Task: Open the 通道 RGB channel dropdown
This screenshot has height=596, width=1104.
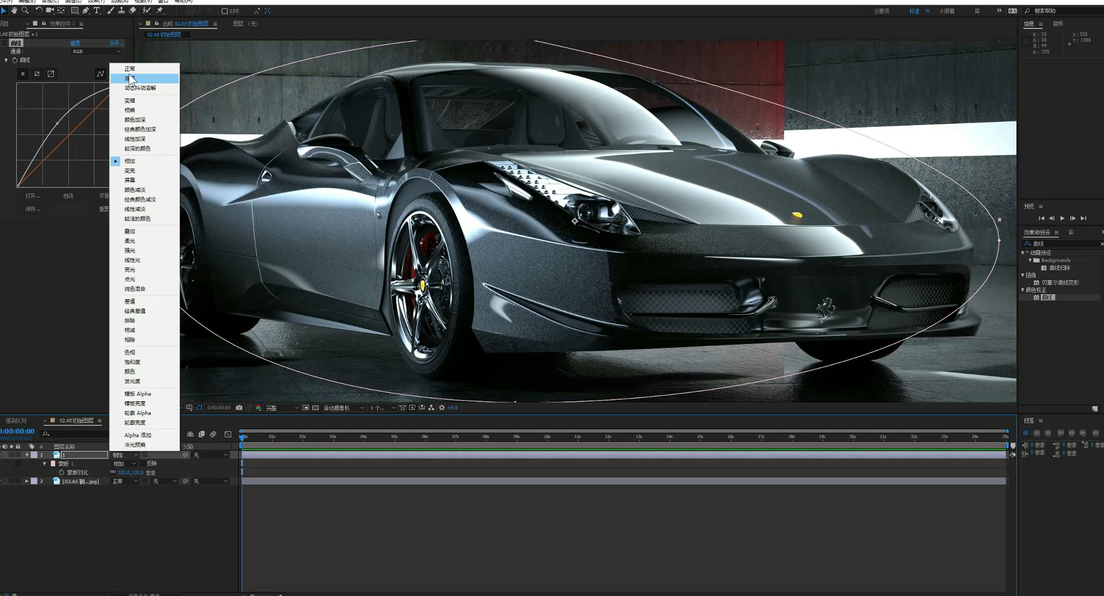Action: [97, 52]
